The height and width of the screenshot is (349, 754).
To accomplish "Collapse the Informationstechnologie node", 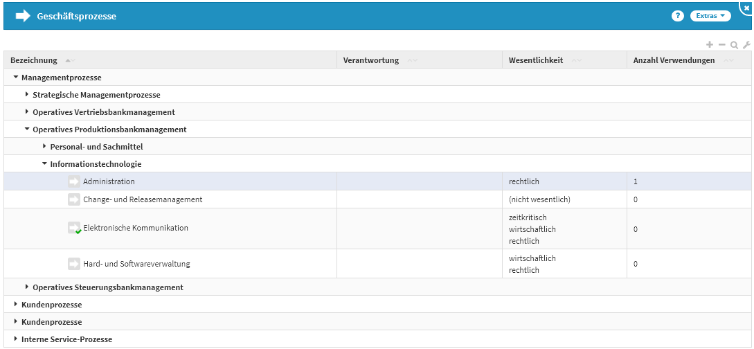I will pos(44,164).
